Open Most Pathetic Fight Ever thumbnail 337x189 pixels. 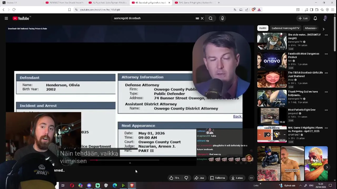tap(272, 116)
